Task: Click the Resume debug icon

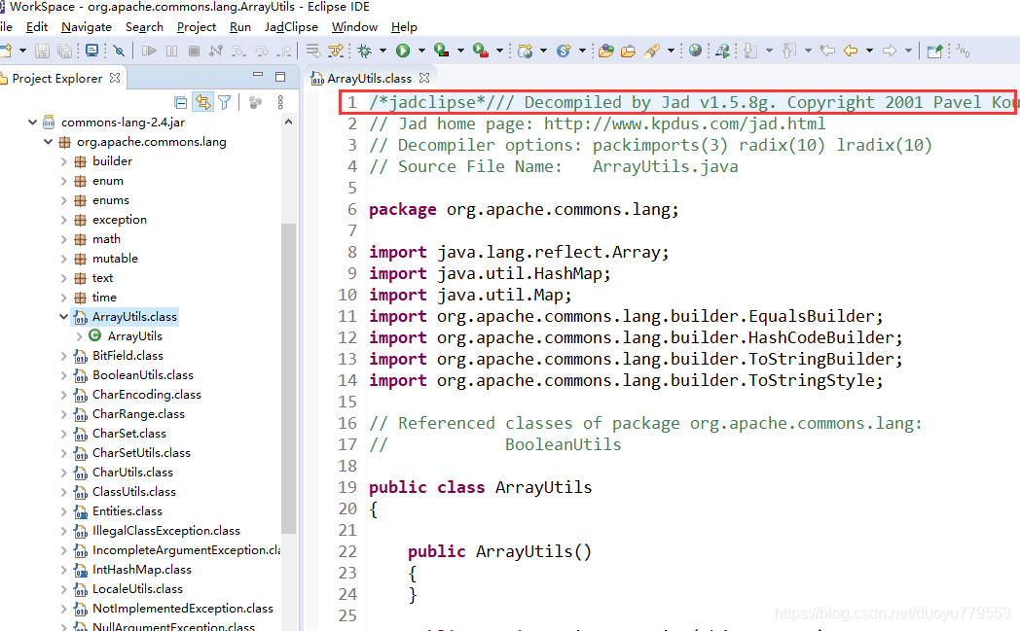Action: [x=150, y=51]
